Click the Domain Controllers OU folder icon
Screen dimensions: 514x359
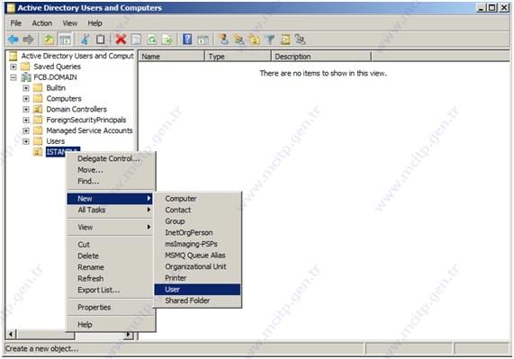(38, 109)
